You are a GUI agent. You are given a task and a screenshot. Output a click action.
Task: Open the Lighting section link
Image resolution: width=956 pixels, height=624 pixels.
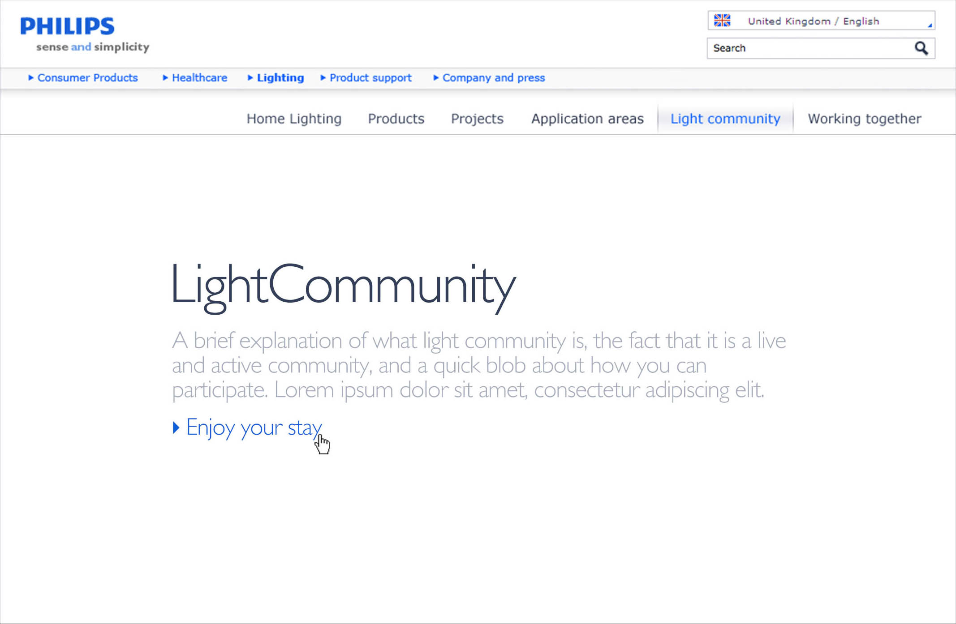280,78
